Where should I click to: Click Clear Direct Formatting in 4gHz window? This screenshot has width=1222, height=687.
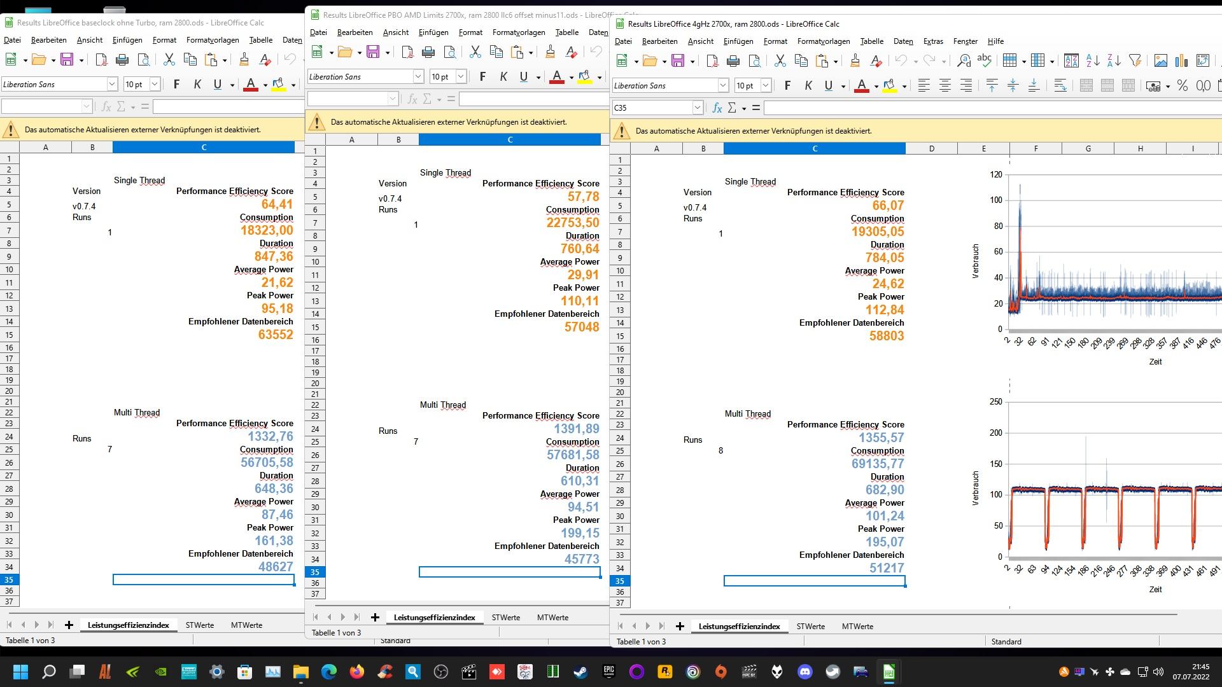876,61
